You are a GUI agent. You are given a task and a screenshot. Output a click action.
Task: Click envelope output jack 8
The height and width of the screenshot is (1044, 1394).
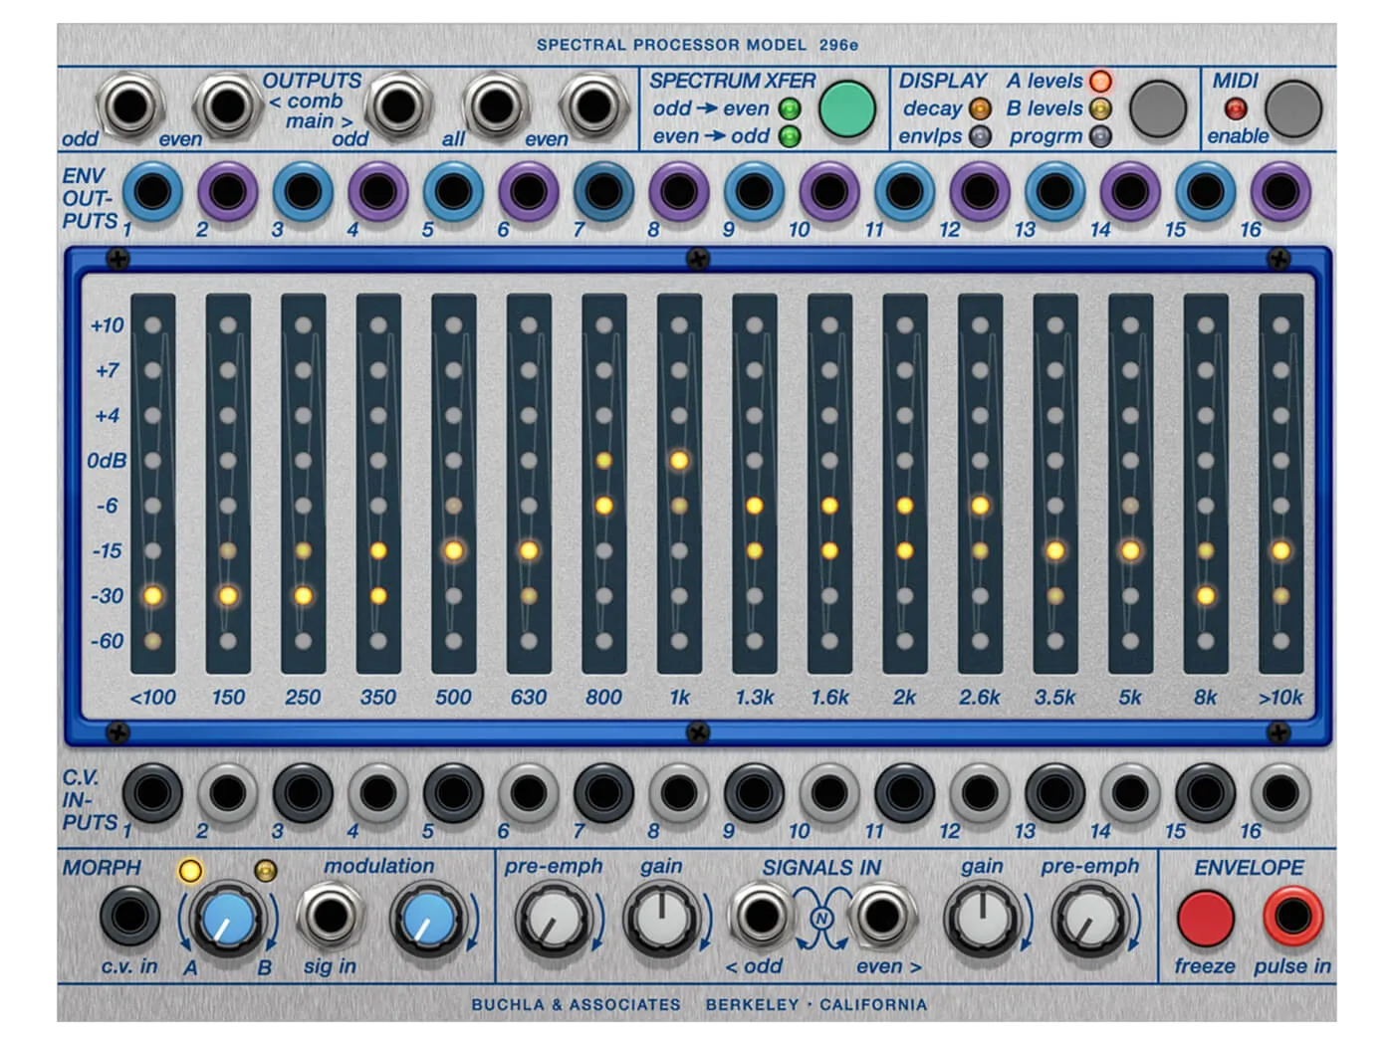[x=679, y=191]
